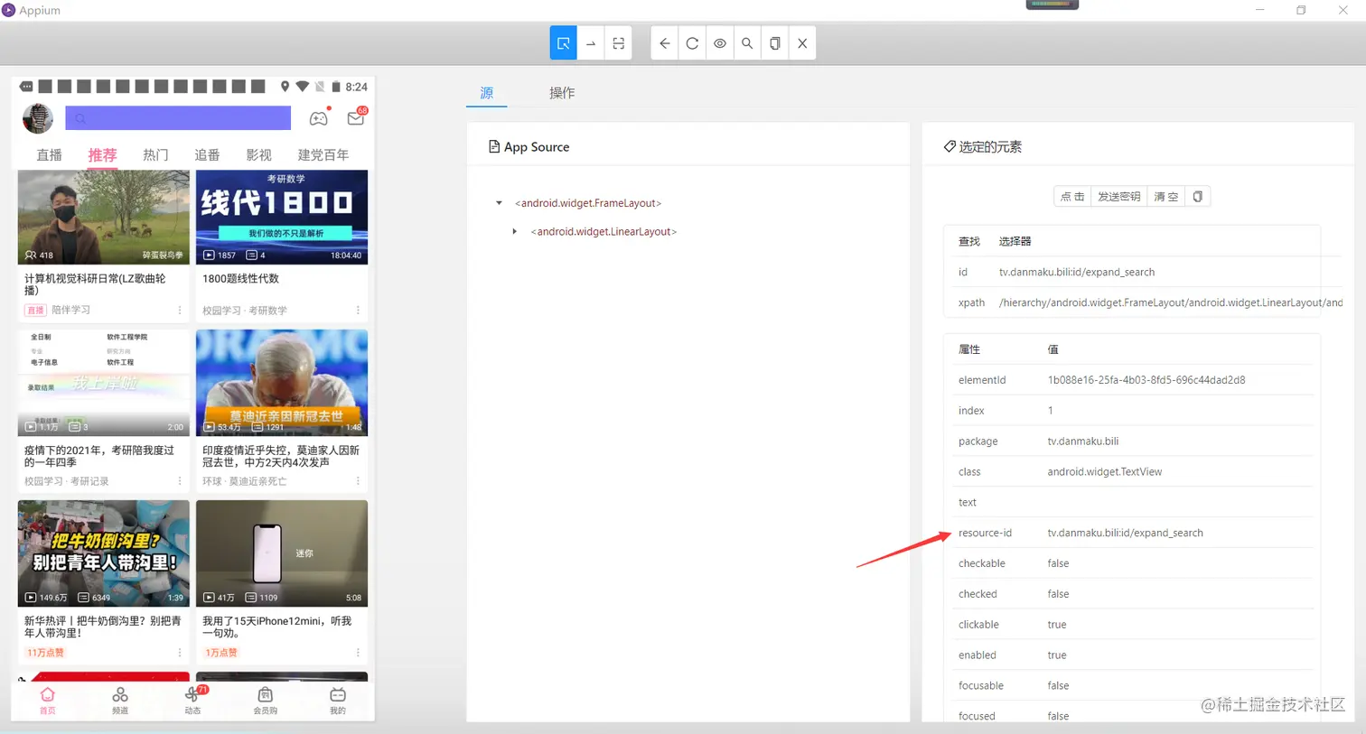The height and width of the screenshot is (734, 1366).
Task: Choose the Tap by coordinates tool
Action: (619, 43)
